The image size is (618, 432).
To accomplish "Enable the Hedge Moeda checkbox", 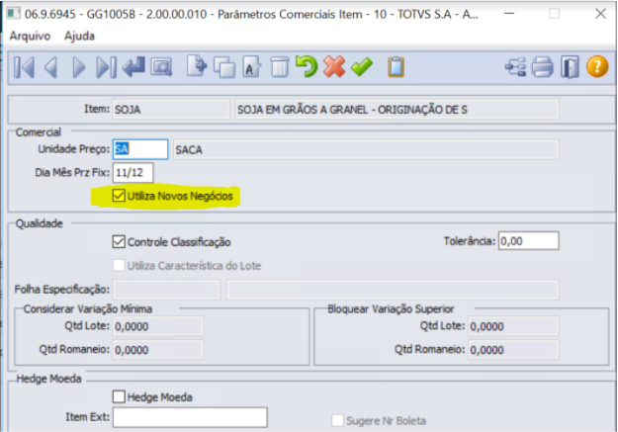I will (119, 396).
